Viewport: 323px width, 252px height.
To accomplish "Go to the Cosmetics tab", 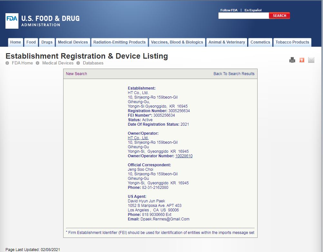I will pos(260,42).
